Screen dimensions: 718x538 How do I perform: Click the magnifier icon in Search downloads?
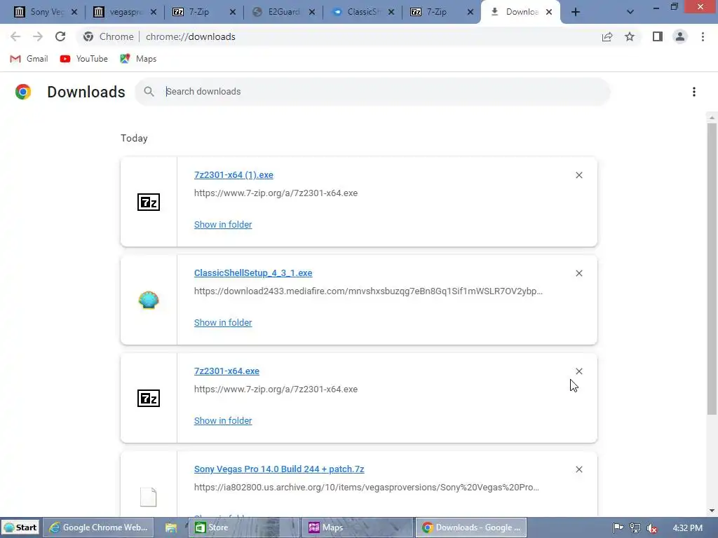(x=149, y=92)
